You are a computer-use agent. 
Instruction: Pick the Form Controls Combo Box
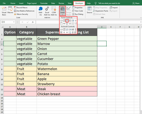(x=64, y=21)
